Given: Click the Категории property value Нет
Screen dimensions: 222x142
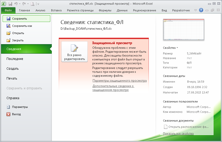Looking at the screenshot, I should point(189,67).
